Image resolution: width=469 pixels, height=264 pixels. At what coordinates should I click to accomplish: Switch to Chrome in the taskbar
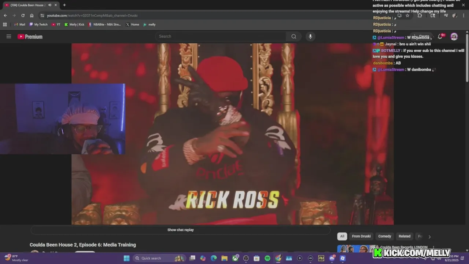[x=278, y=258]
